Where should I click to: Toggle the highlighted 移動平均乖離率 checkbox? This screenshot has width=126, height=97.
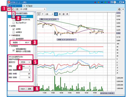point(14,17)
